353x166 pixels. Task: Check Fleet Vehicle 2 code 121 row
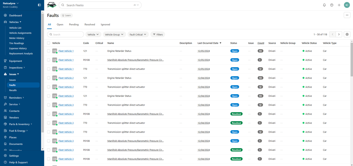tap(49, 78)
